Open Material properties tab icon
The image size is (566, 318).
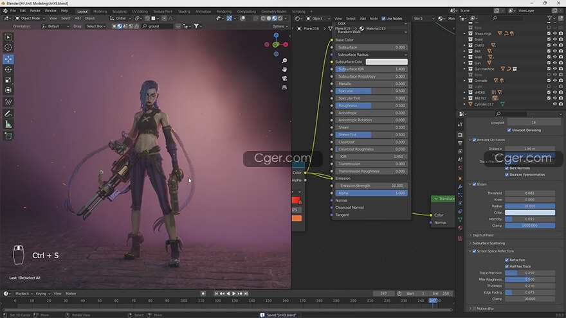tap(461, 228)
